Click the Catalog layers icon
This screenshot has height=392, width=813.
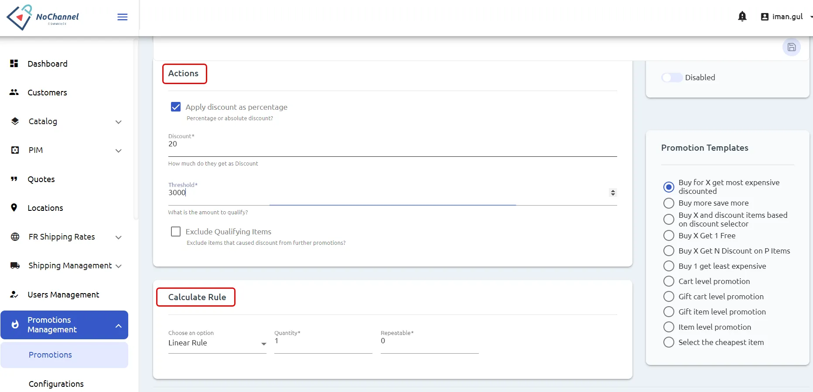(15, 121)
